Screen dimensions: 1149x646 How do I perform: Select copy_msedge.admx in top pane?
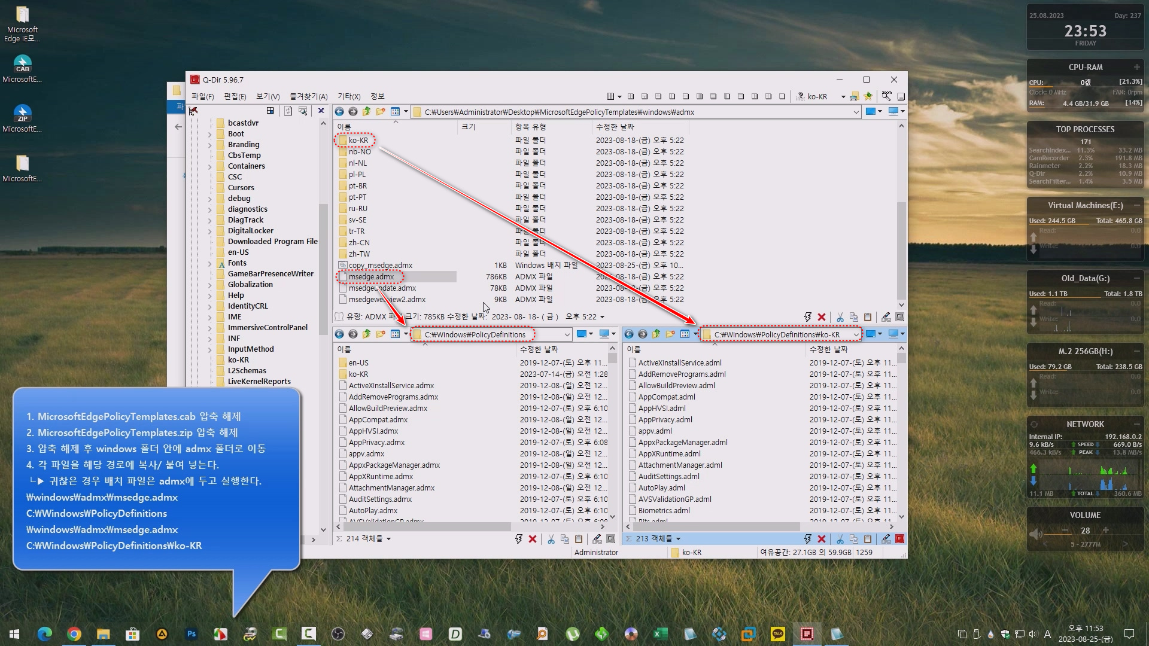381,266
